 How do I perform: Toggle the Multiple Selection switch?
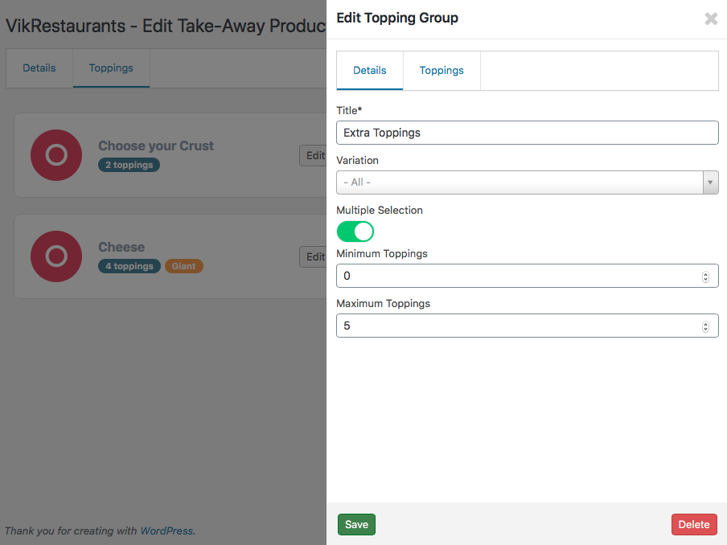355,232
